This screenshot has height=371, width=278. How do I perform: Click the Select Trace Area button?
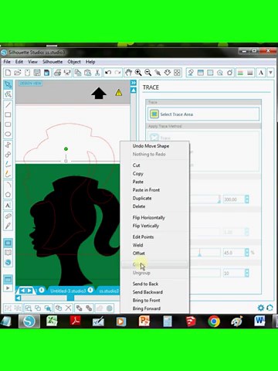click(203, 114)
